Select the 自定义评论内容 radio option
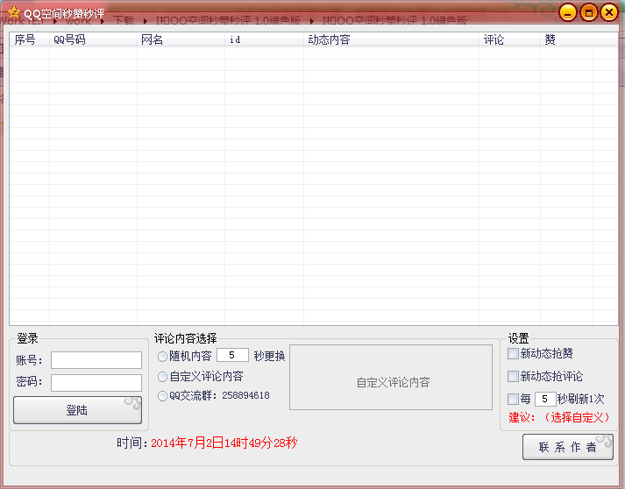 click(162, 376)
